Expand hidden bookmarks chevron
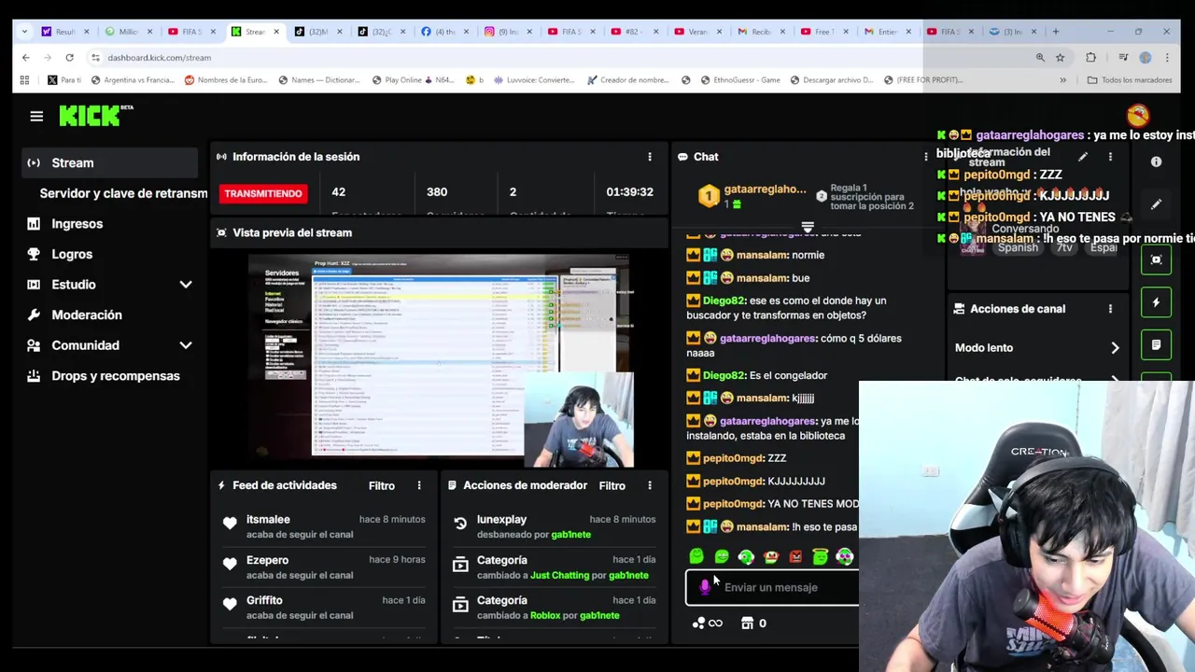Image resolution: width=1195 pixels, height=672 pixels. (1062, 80)
